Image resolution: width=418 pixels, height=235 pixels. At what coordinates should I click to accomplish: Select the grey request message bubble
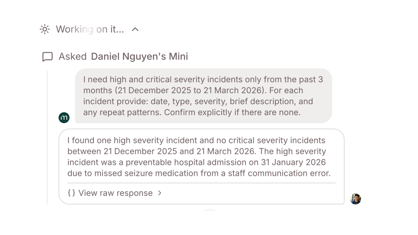203,96
